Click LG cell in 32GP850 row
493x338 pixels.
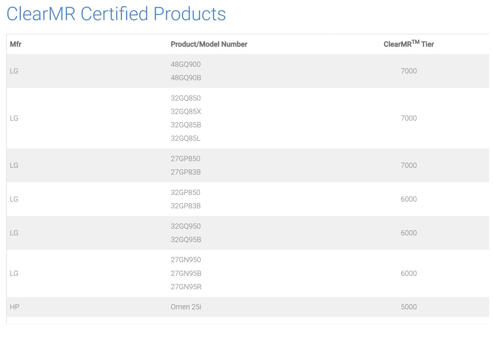click(x=14, y=199)
